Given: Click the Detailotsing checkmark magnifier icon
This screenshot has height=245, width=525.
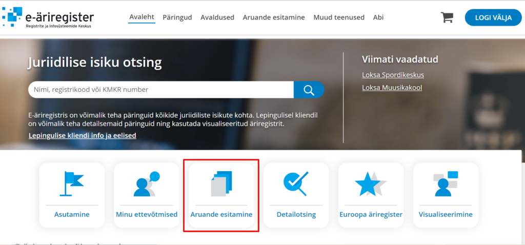Looking at the screenshot, I should coord(296,183).
